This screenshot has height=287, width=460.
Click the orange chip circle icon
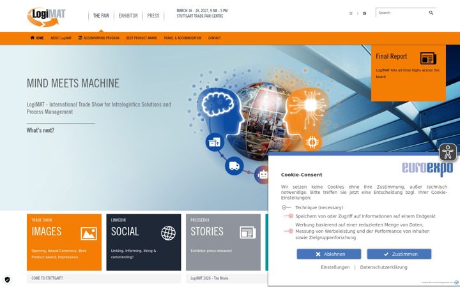[312, 142]
